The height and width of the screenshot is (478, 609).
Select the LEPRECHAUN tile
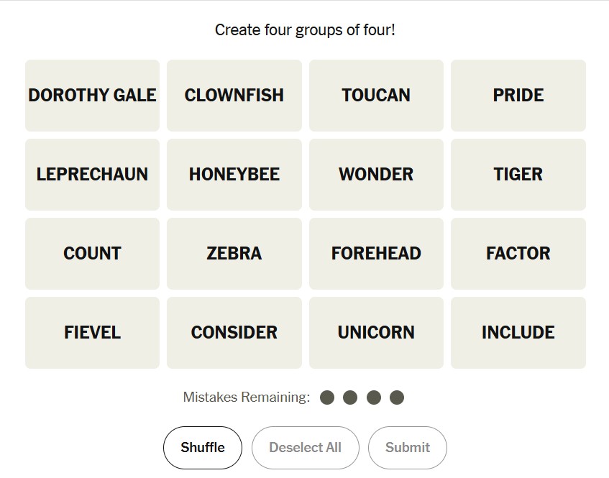click(92, 175)
